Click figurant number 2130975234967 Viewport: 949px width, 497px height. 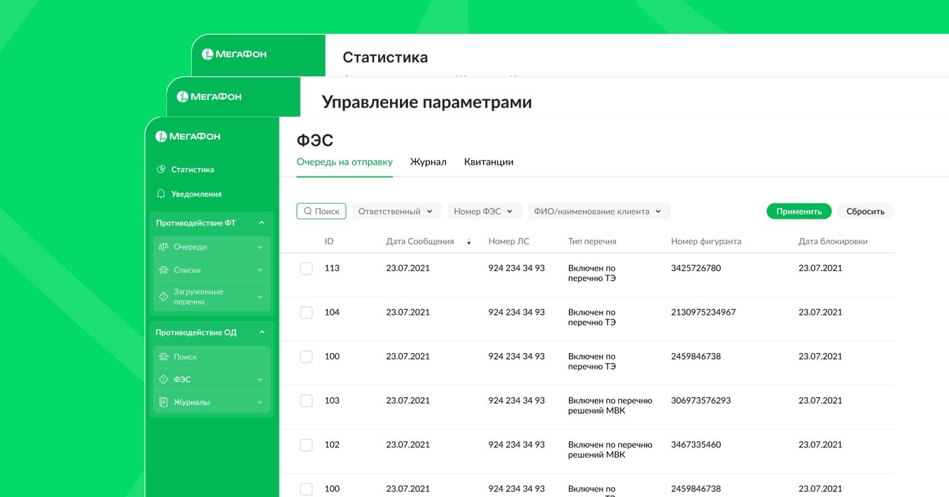point(703,312)
